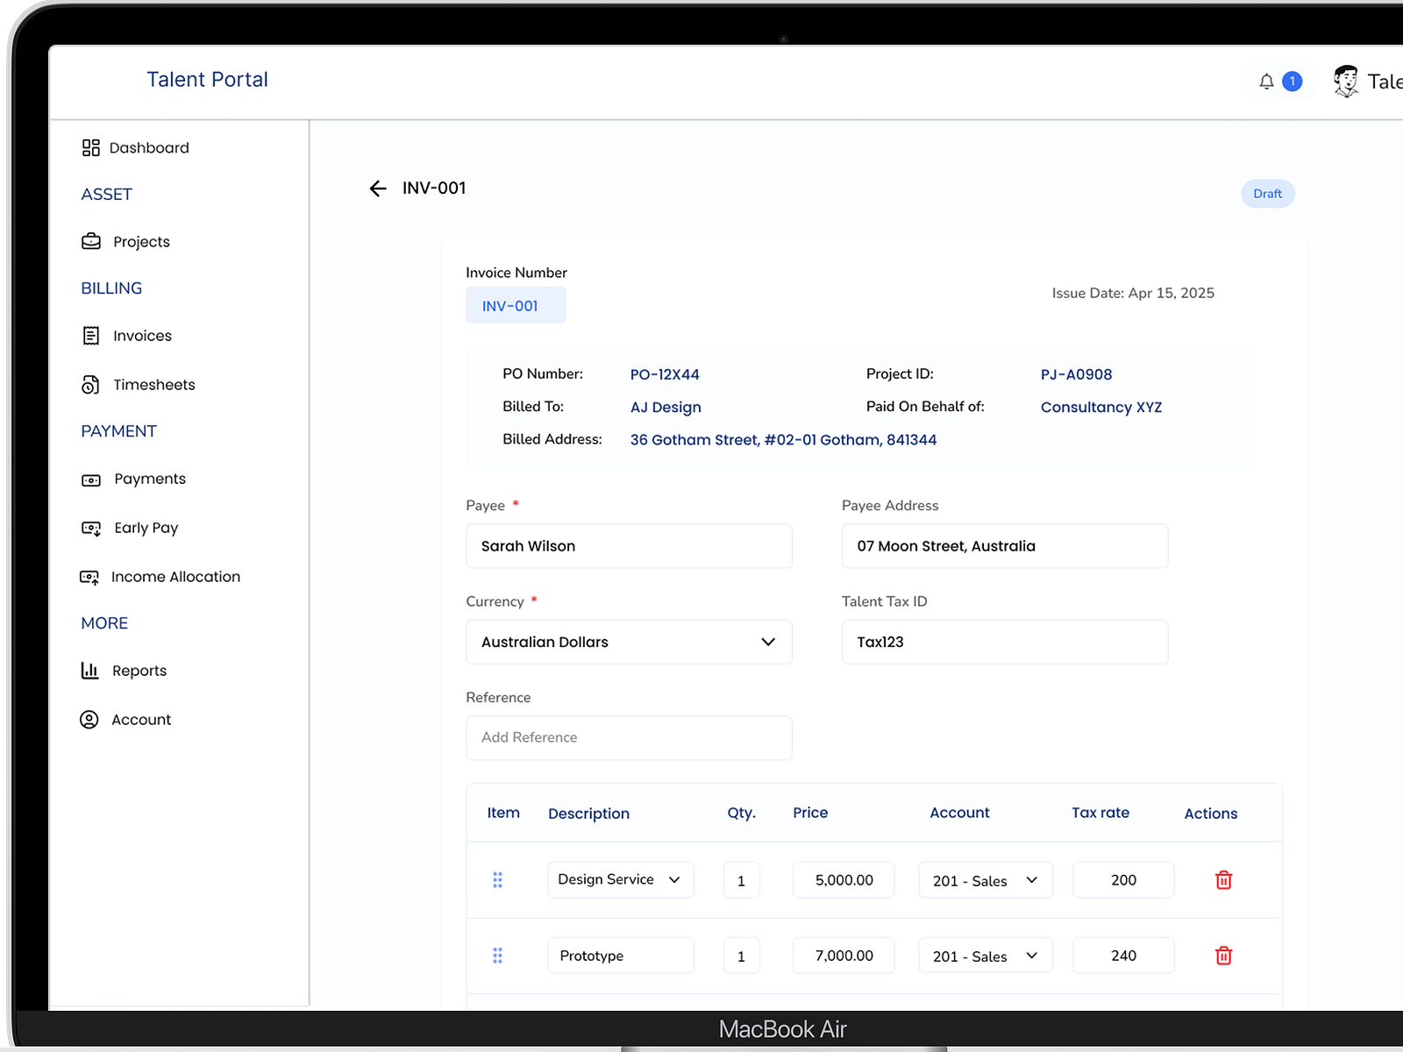Open the Design Service item dropdown
The image size is (1403, 1052).
tap(620, 879)
